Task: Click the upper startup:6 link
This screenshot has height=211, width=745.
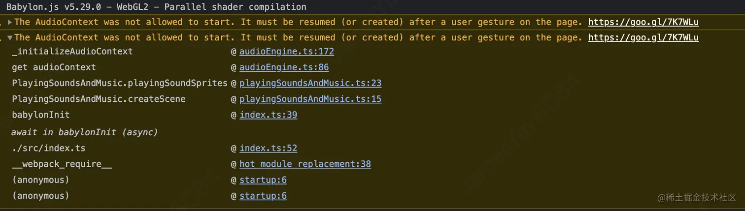Action: pyautogui.click(x=263, y=180)
